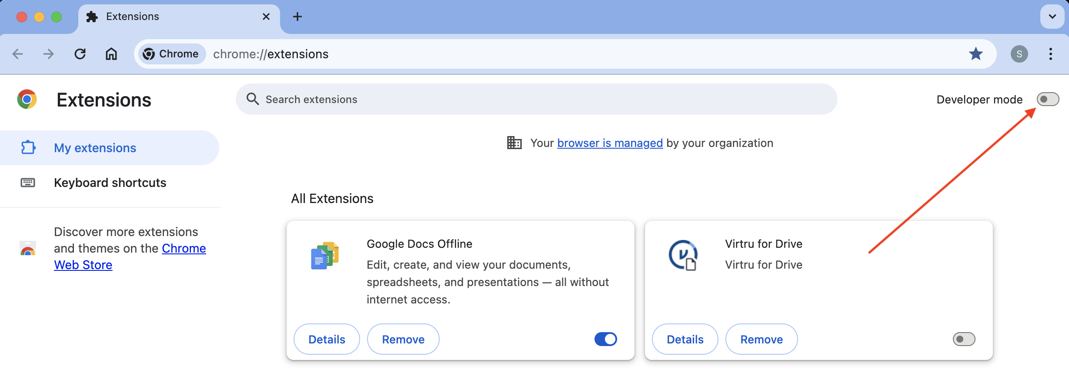Close the Extensions tab
Screen dimensions: 1069x373
click(x=266, y=17)
